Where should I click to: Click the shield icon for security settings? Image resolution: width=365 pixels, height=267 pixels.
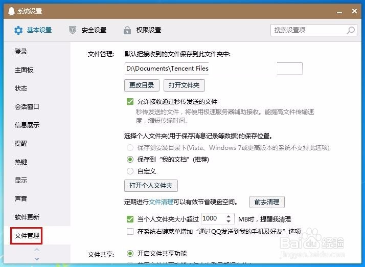tap(73, 30)
